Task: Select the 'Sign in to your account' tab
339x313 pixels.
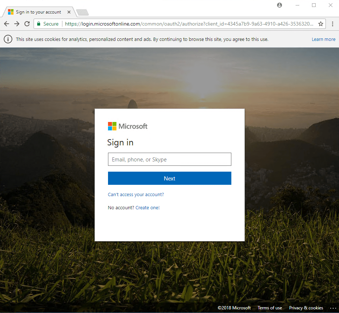Action: [x=38, y=12]
